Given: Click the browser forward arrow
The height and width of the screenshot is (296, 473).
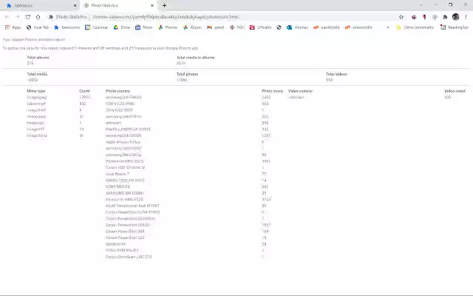Looking at the screenshot, I should pyautogui.click(x=17, y=17).
